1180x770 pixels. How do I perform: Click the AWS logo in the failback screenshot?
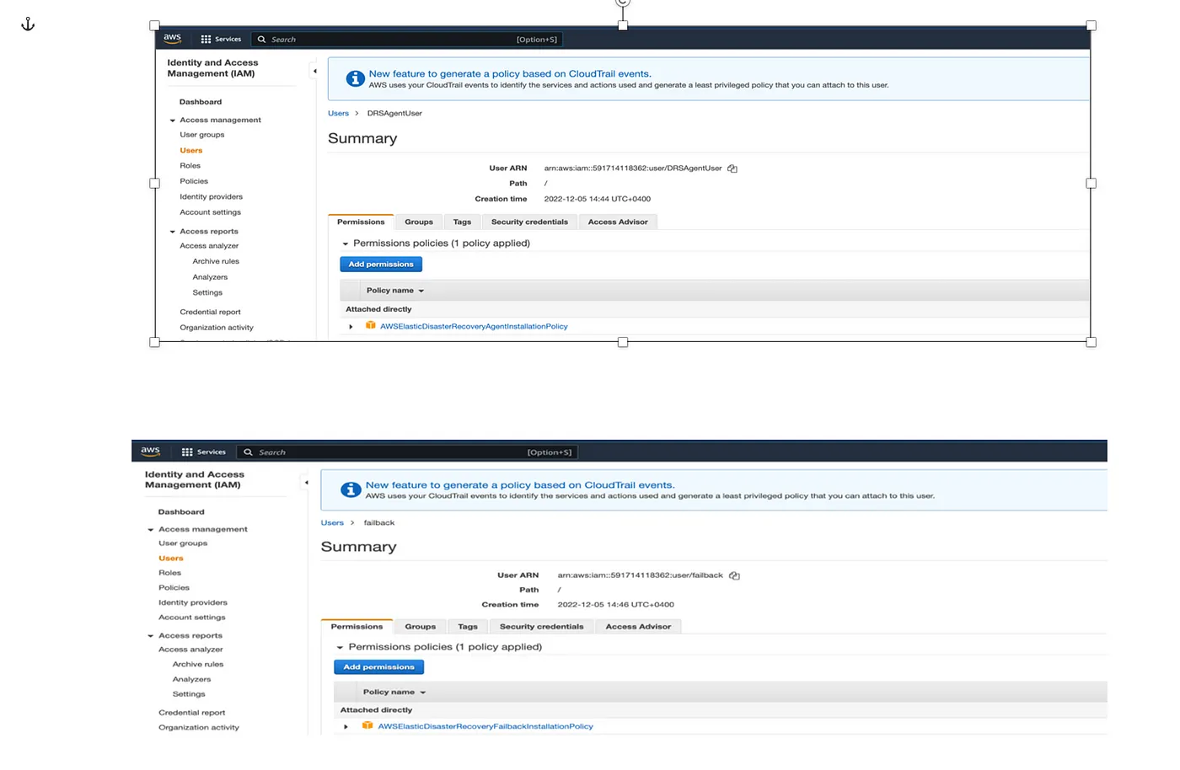point(150,451)
